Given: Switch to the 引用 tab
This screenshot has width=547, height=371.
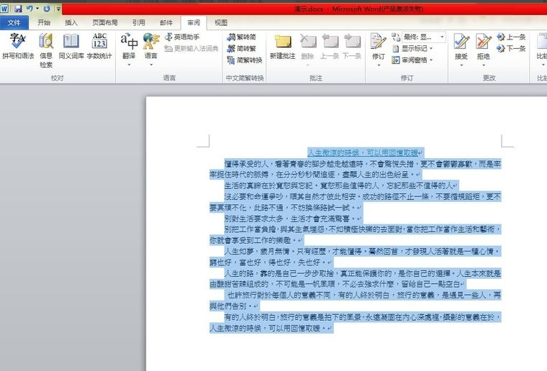Looking at the screenshot, I should coord(138,22).
